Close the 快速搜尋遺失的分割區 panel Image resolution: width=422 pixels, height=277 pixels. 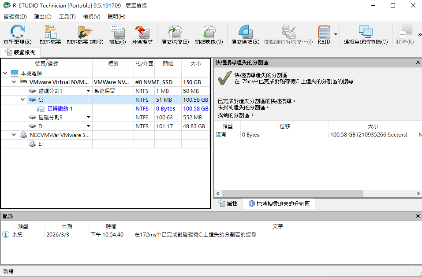(x=418, y=63)
